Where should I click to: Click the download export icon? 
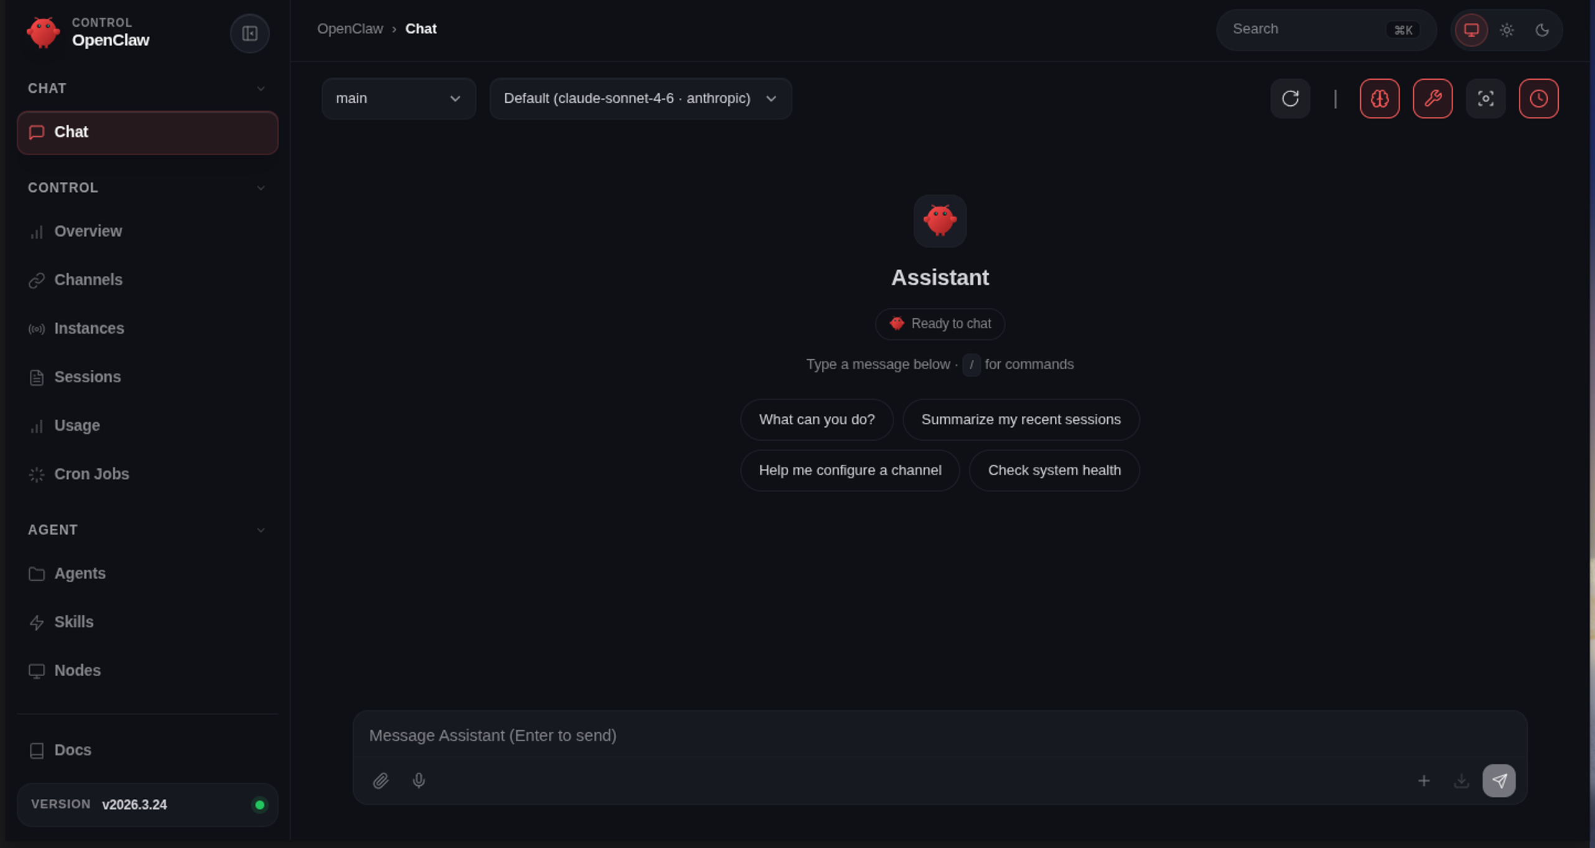(1461, 780)
